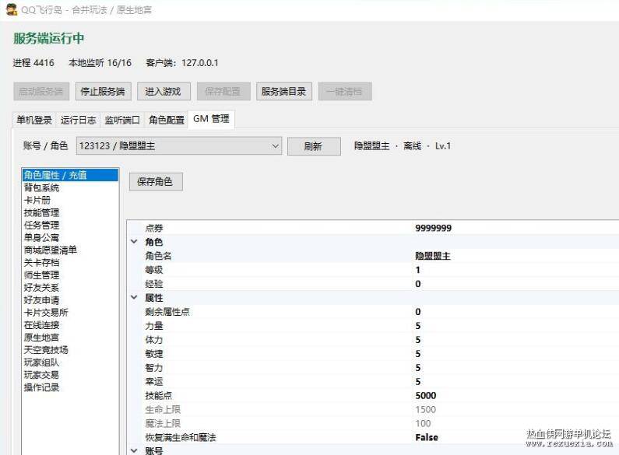Click the 敏捷 value 5
Image resolution: width=619 pixels, height=455 pixels.
click(417, 354)
